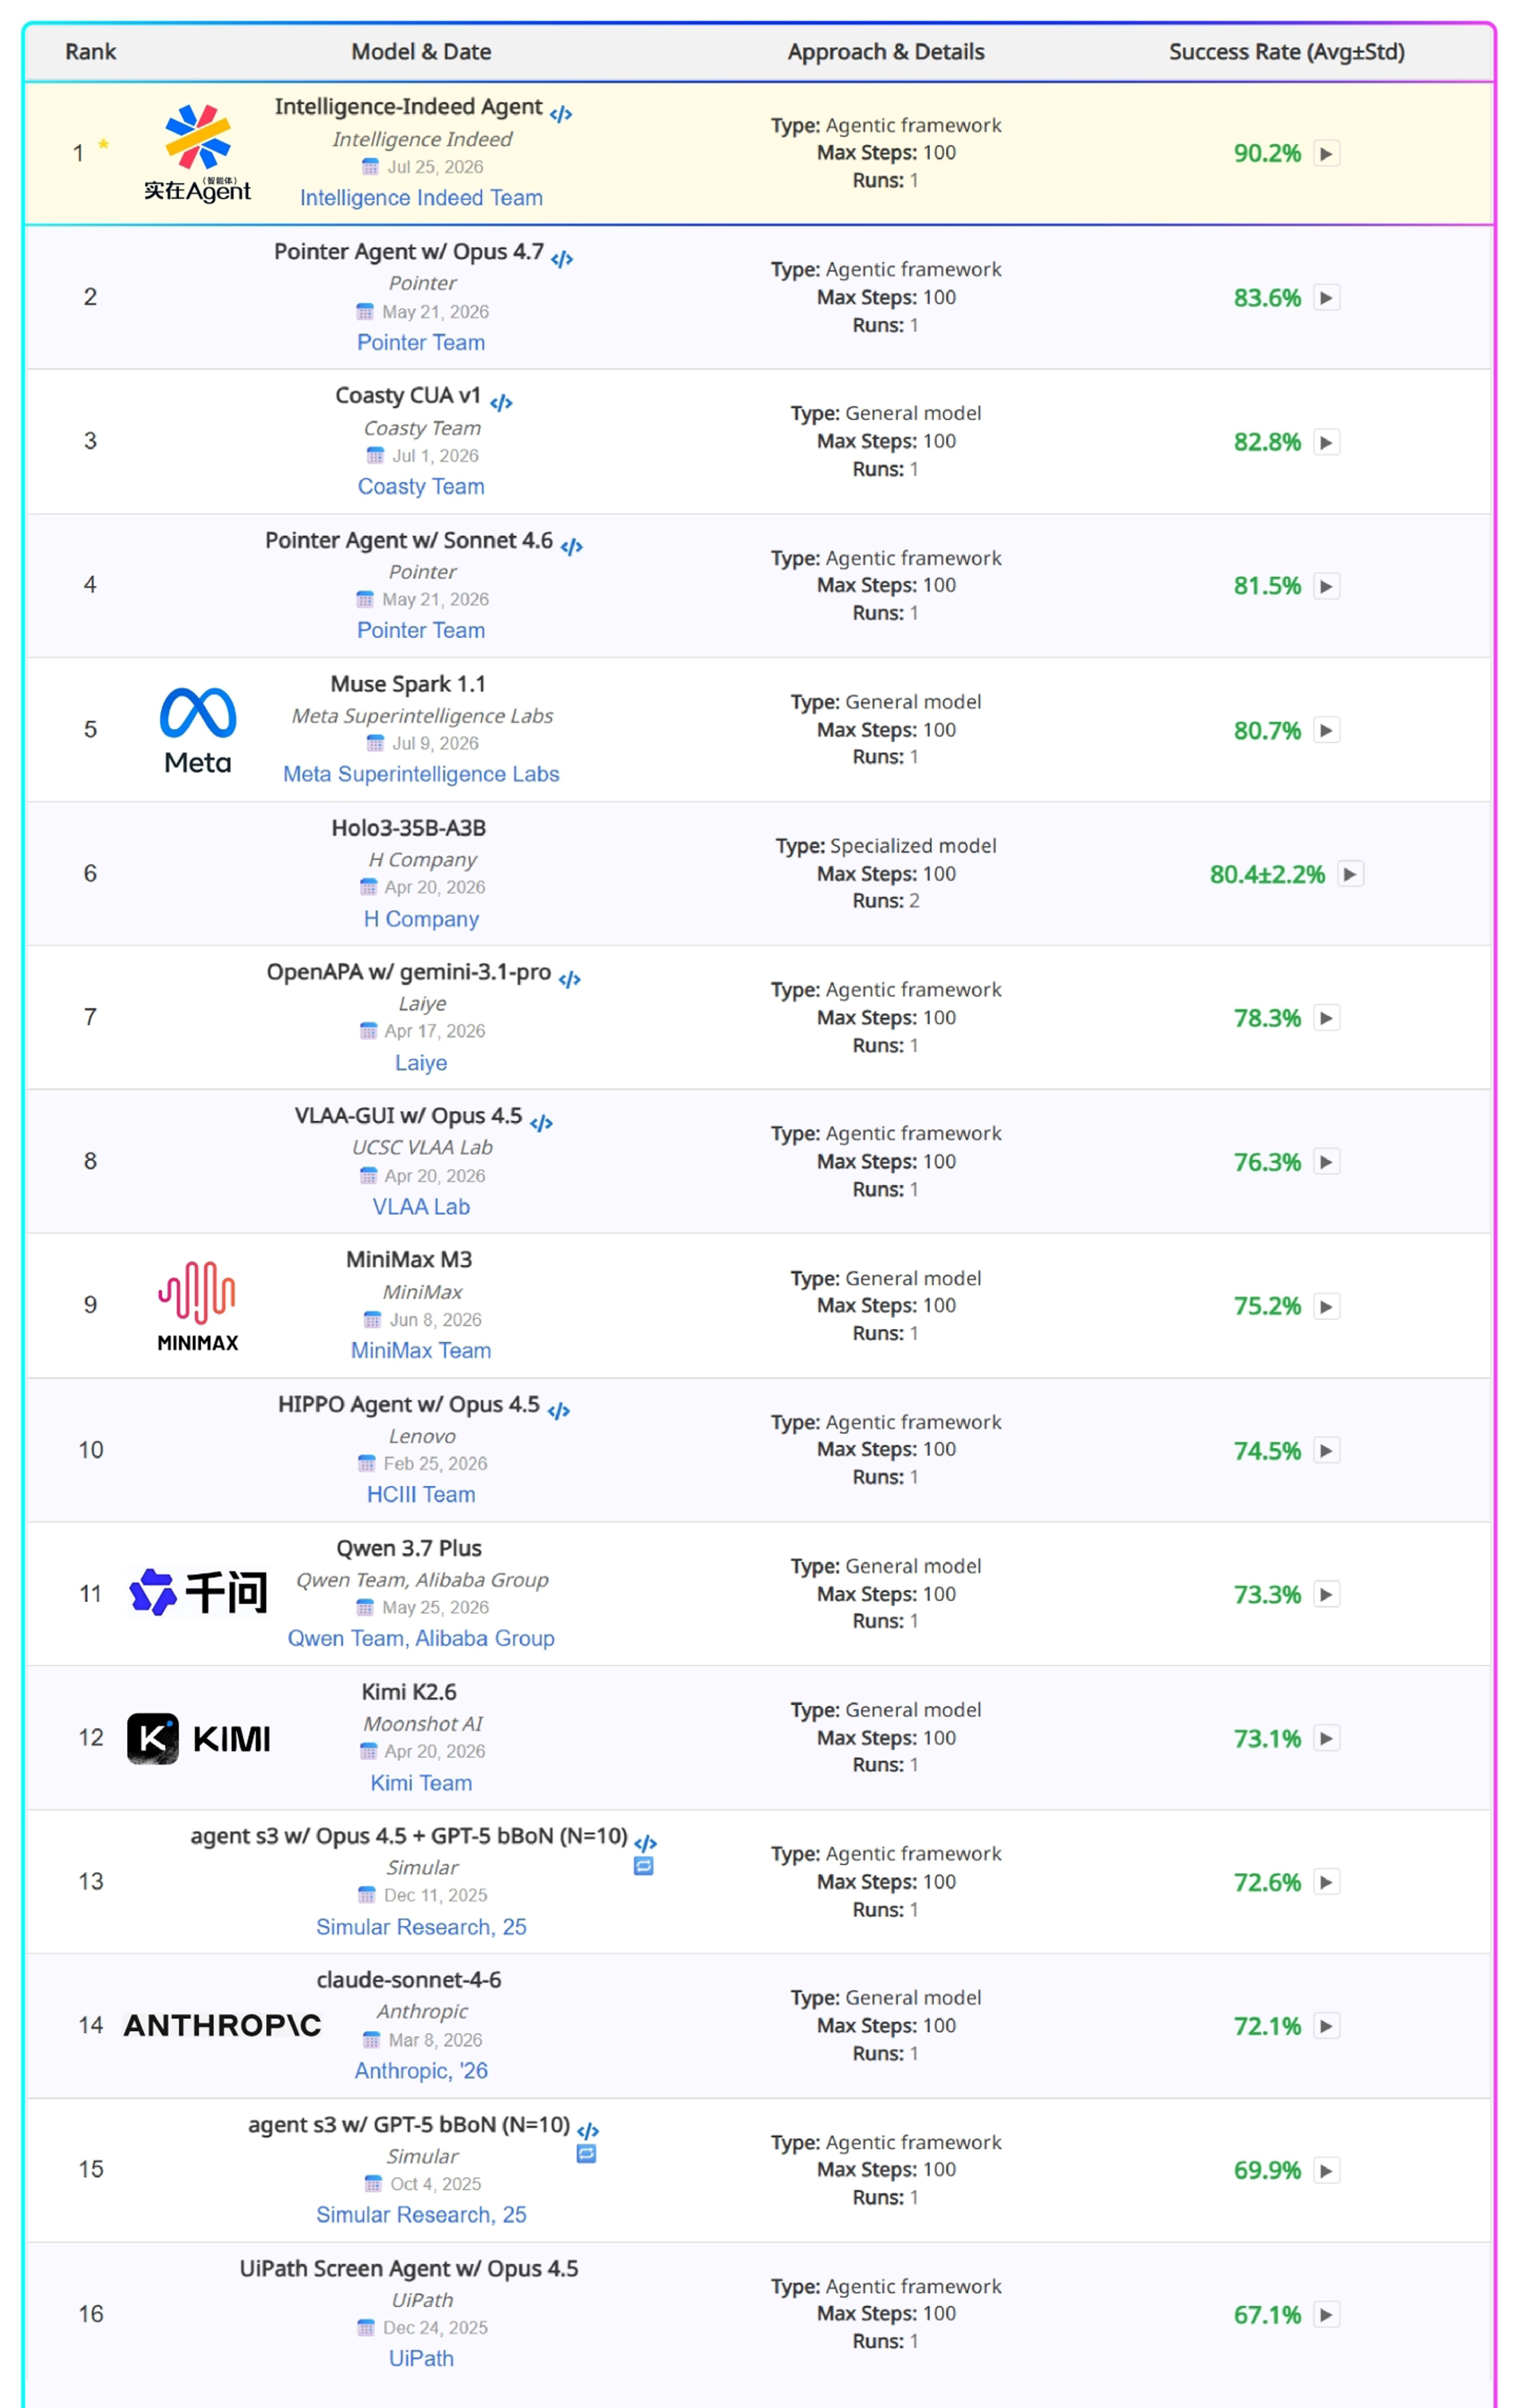Viewport: 1520px width, 2408px height.
Task: Click the Success Rate (Avg±Std) column header
Action: pyautogui.click(x=1287, y=52)
